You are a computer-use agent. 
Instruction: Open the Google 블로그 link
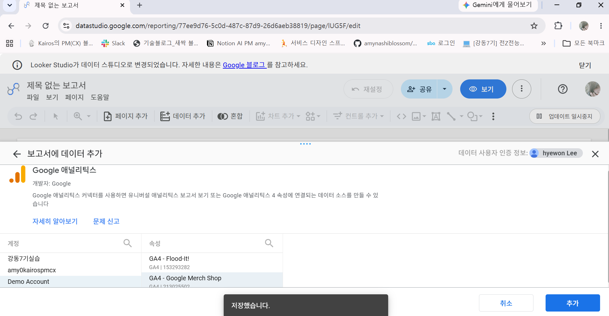(x=244, y=65)
